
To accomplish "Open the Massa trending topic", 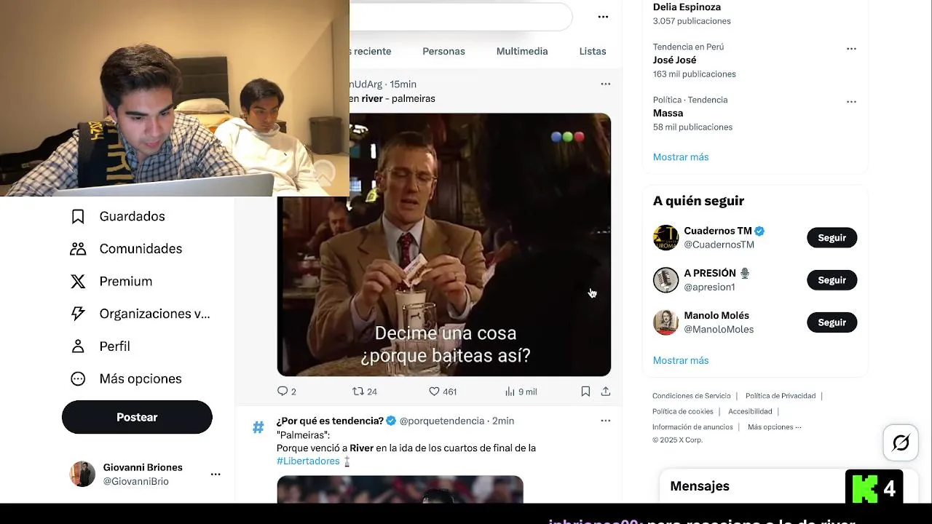I will (x=668, y=114).
